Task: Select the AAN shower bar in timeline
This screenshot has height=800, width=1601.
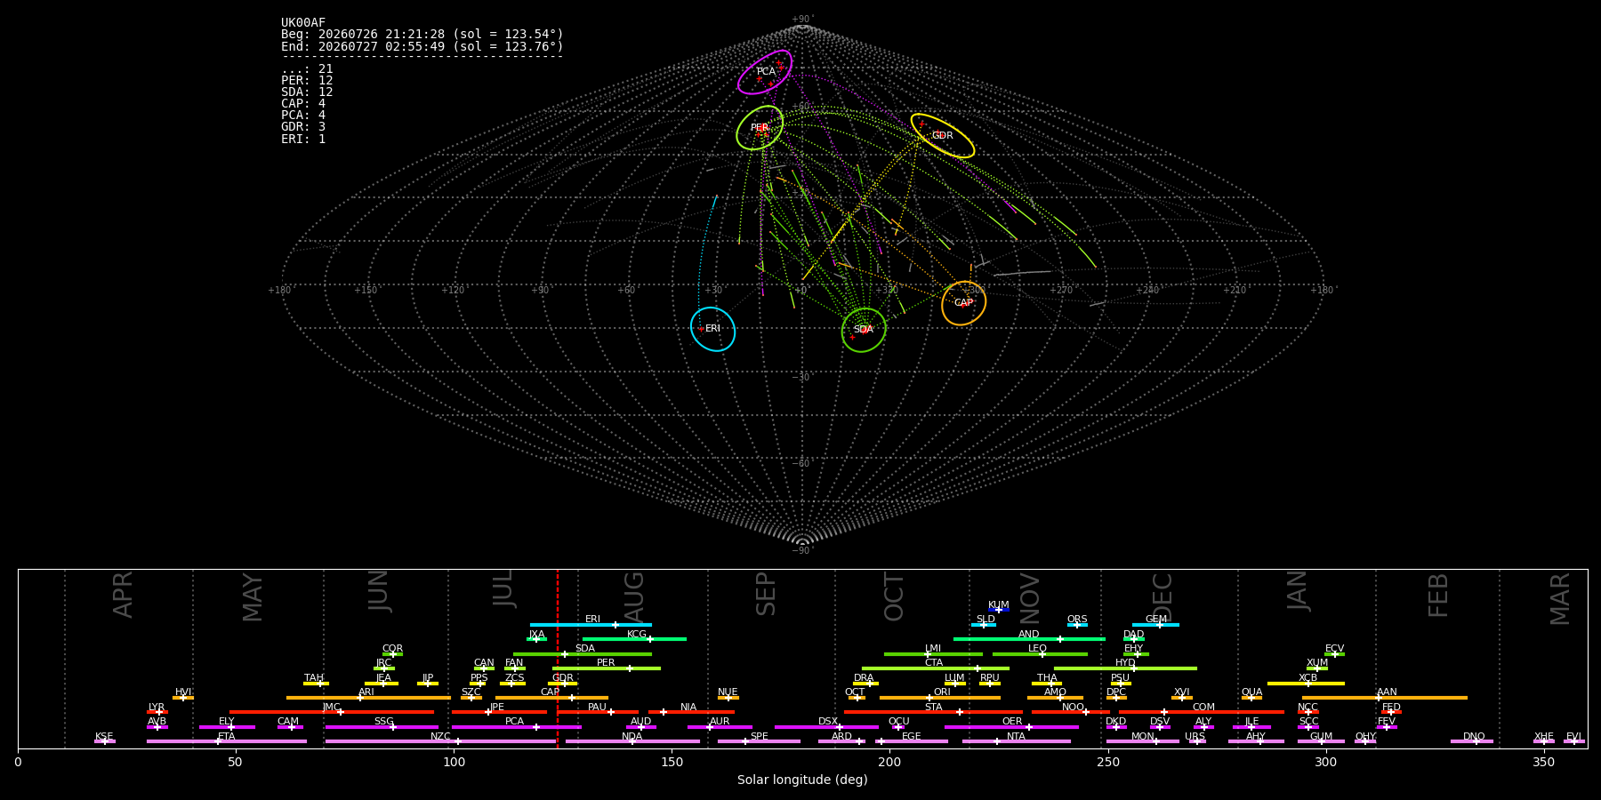Action: [x=1385, y=698]
